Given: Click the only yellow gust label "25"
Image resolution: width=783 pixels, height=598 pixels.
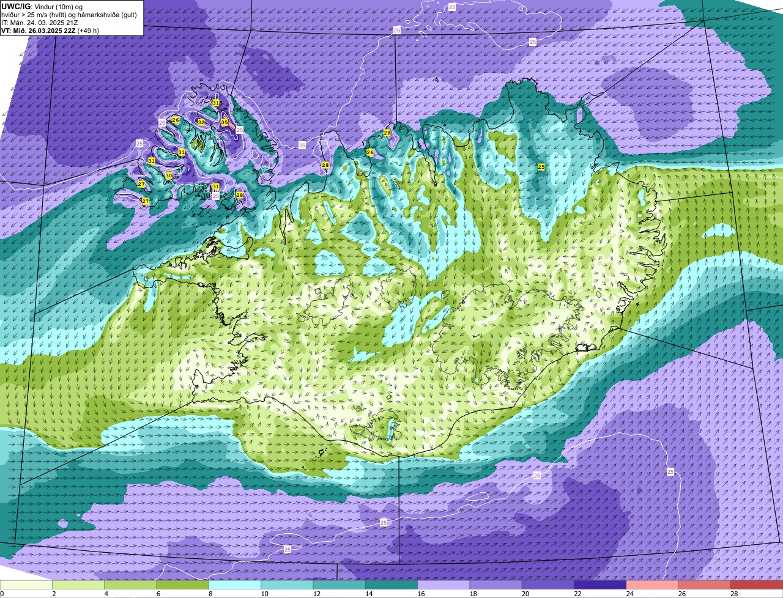Looking at the screenshot, I should (x=541, y=166).
